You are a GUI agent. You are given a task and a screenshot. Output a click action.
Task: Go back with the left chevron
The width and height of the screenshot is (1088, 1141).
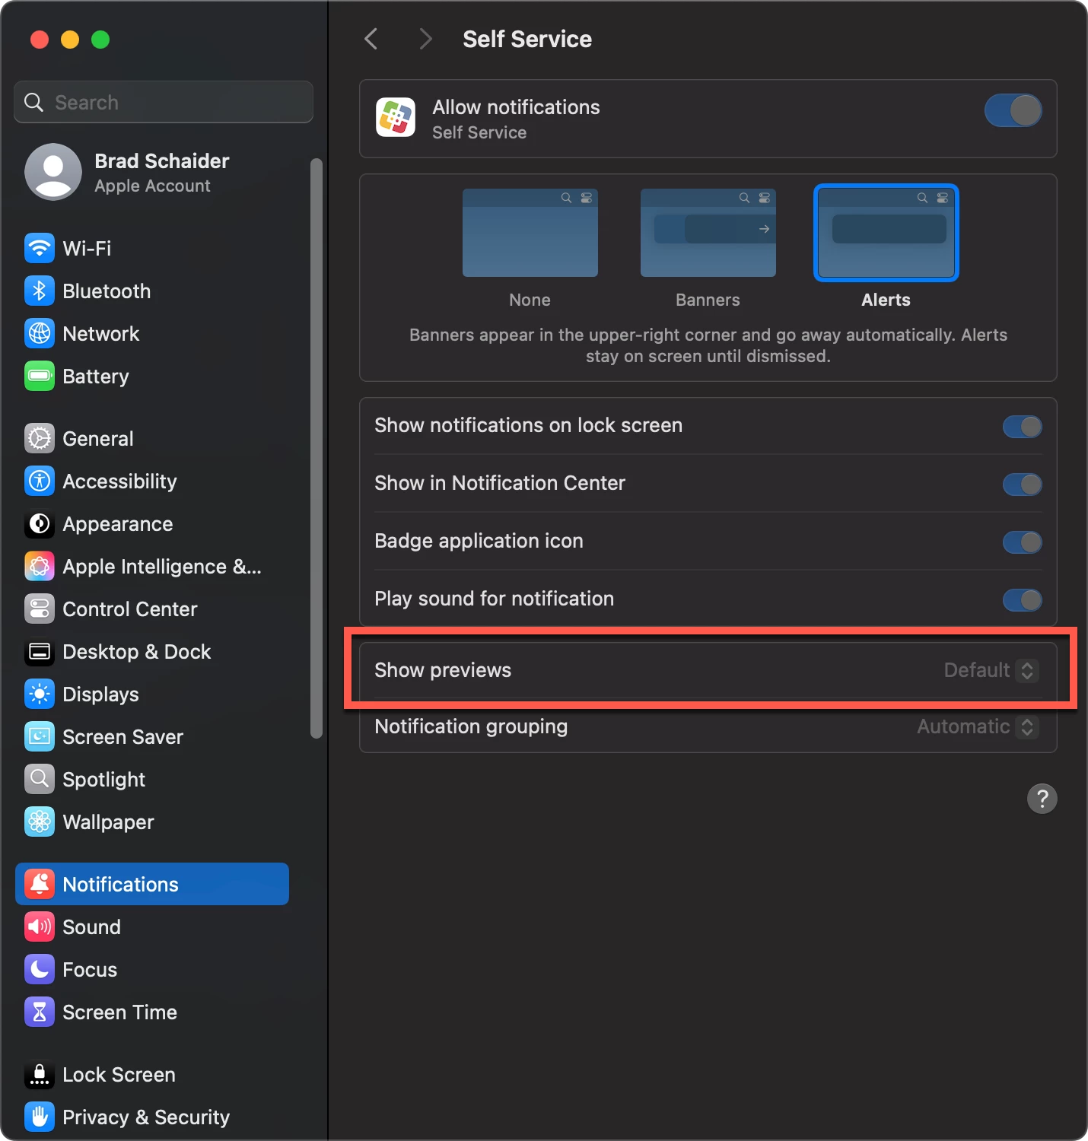pyautogui.click(x=371, y=39)
